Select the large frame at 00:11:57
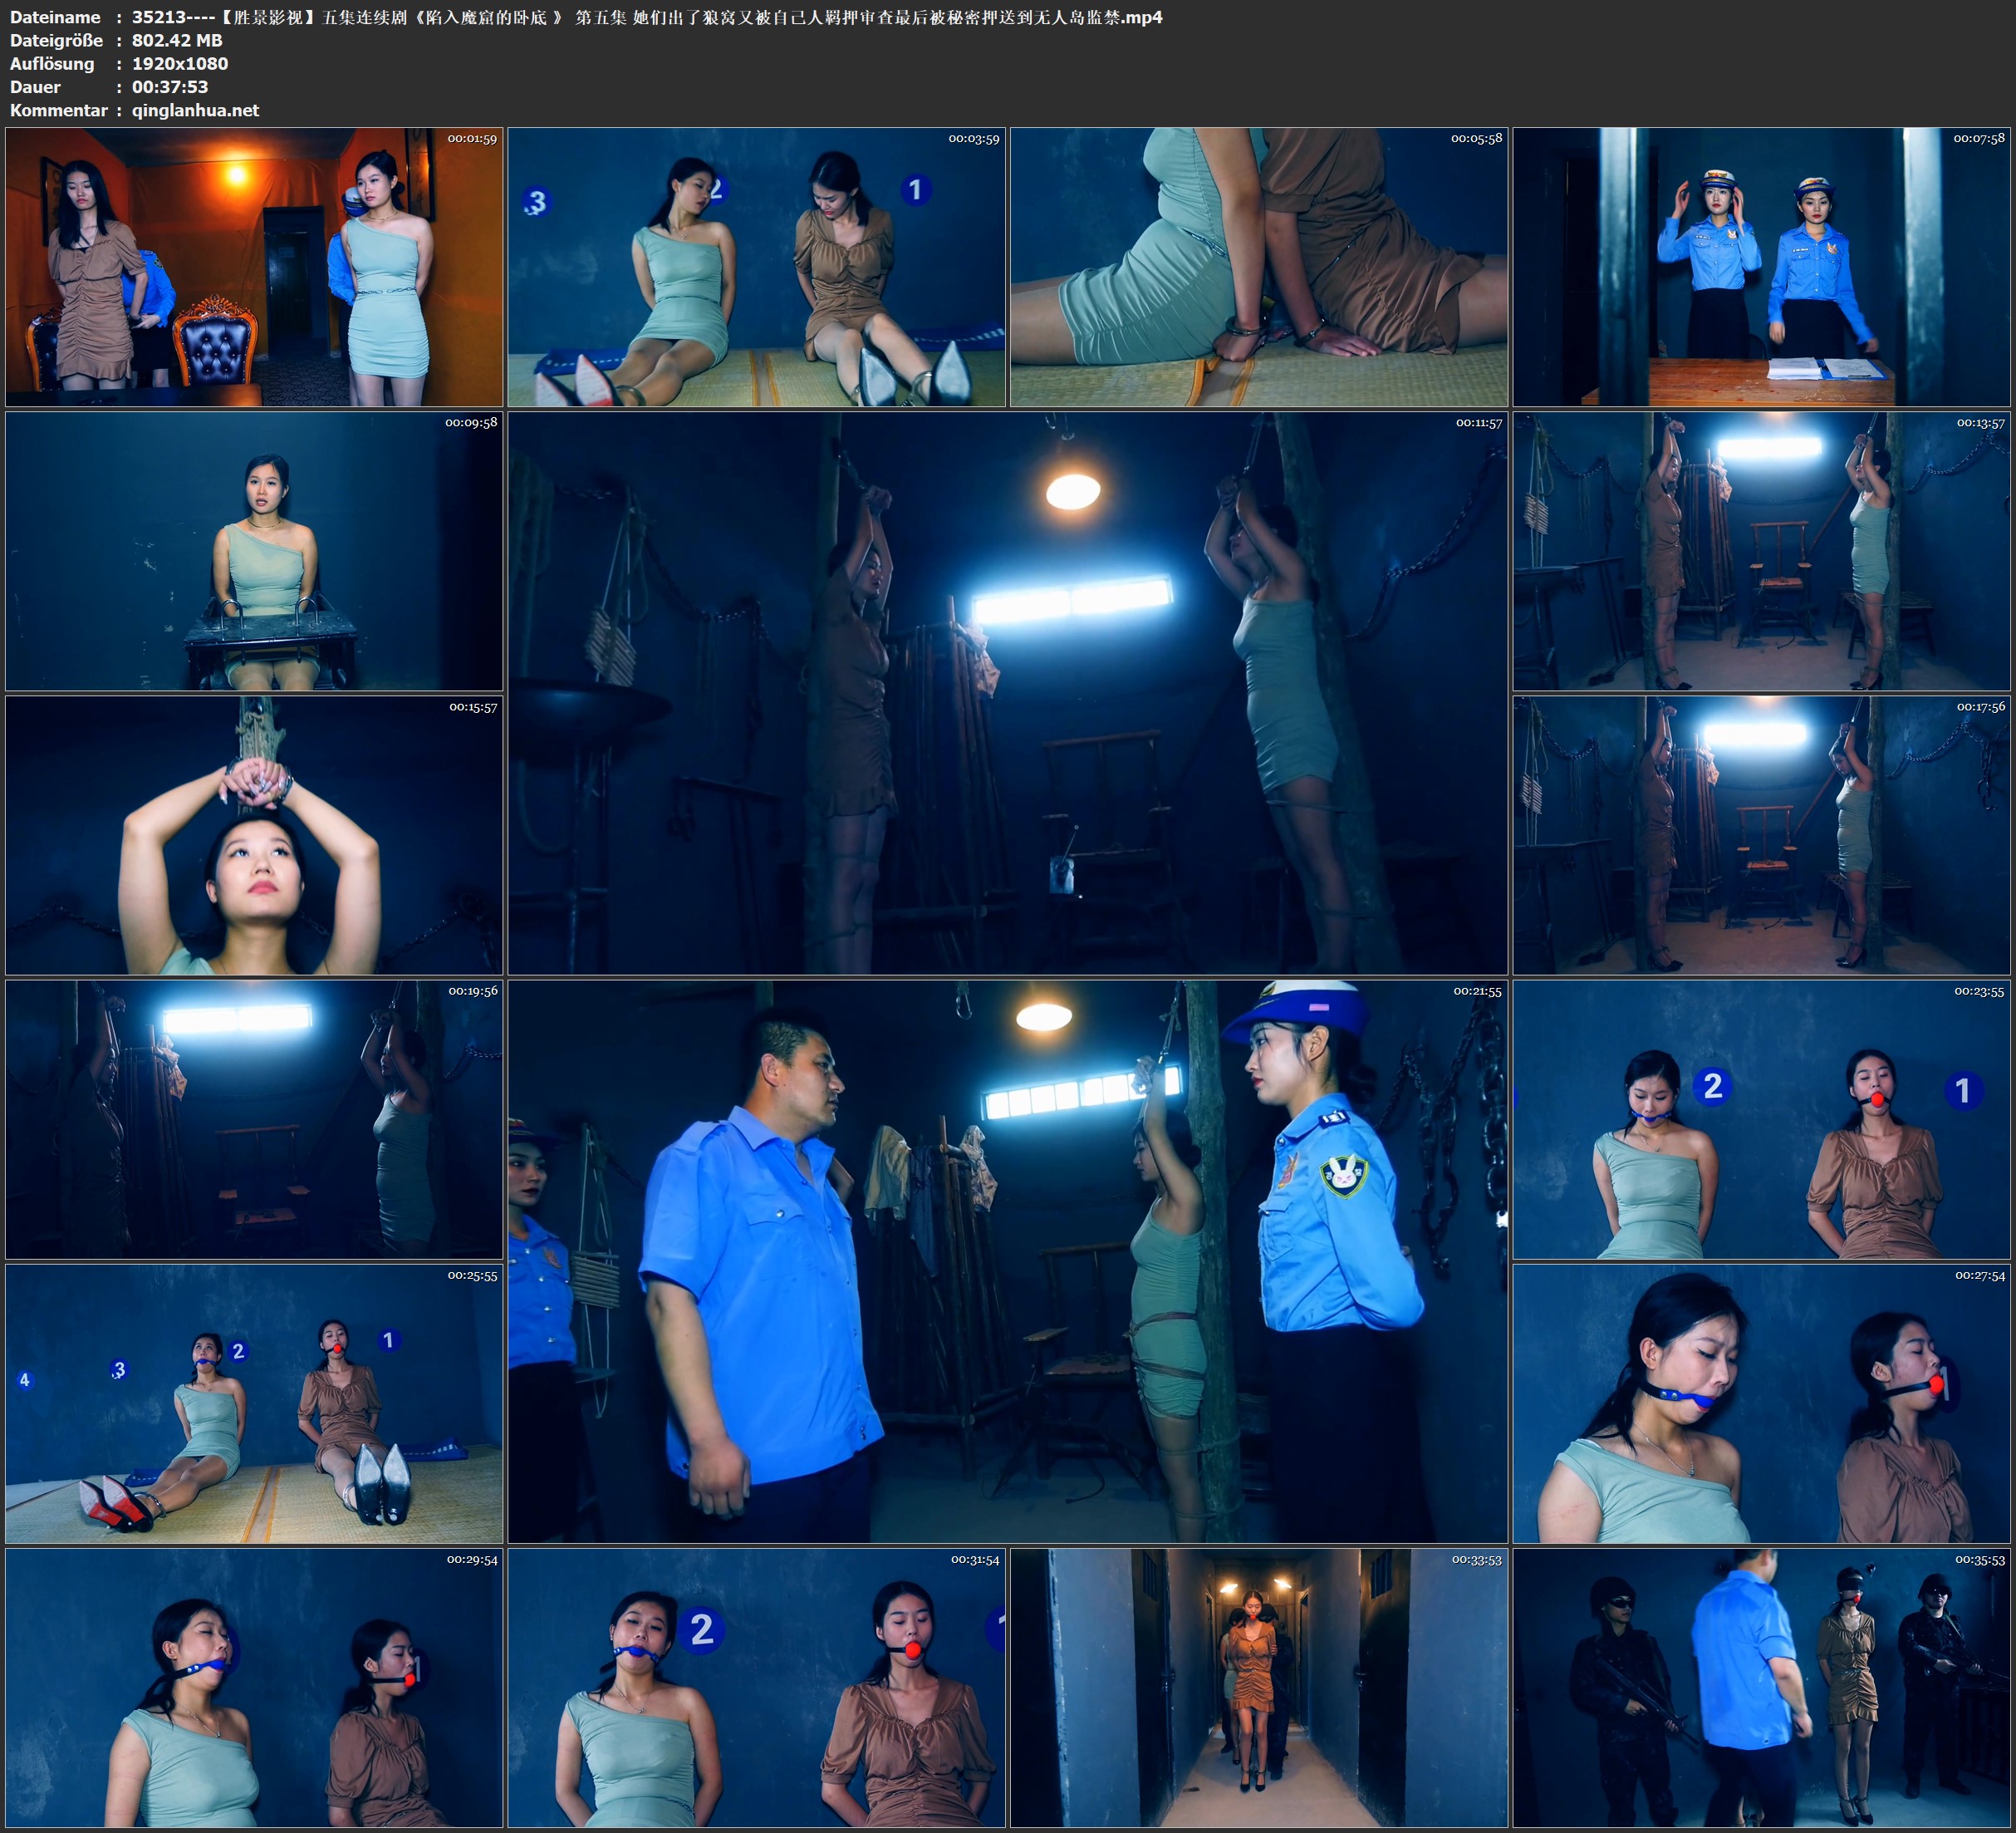 1007,693
